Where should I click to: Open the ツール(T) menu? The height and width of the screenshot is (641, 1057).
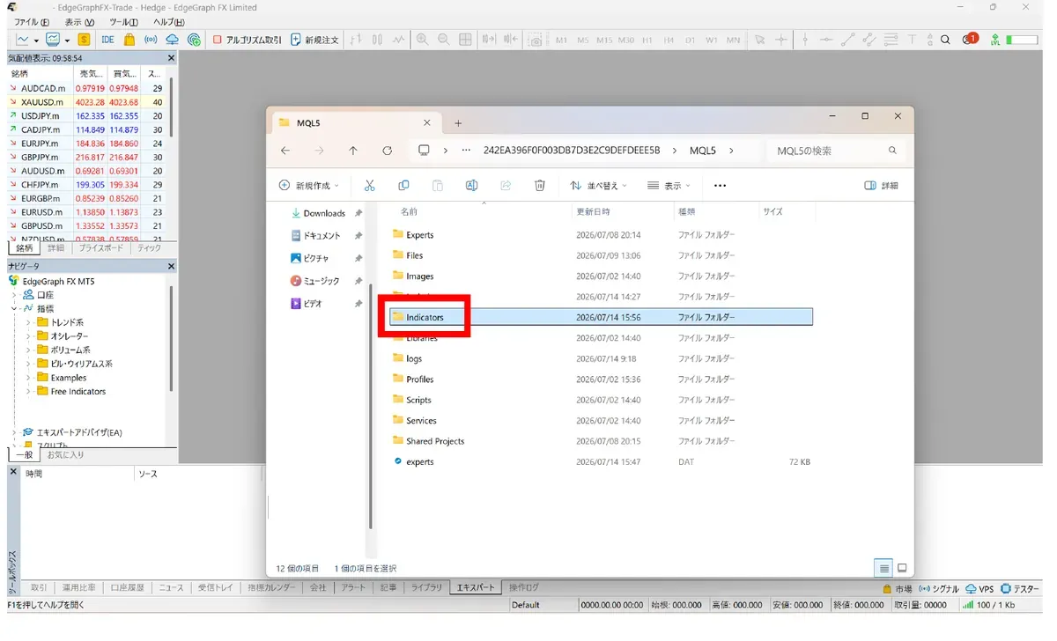click(123, 22)
